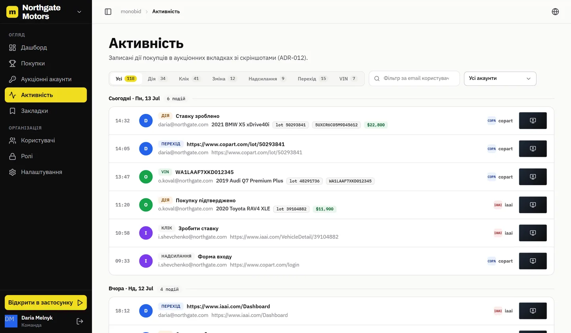
Task: Open Ролі page
Action: 46,156
